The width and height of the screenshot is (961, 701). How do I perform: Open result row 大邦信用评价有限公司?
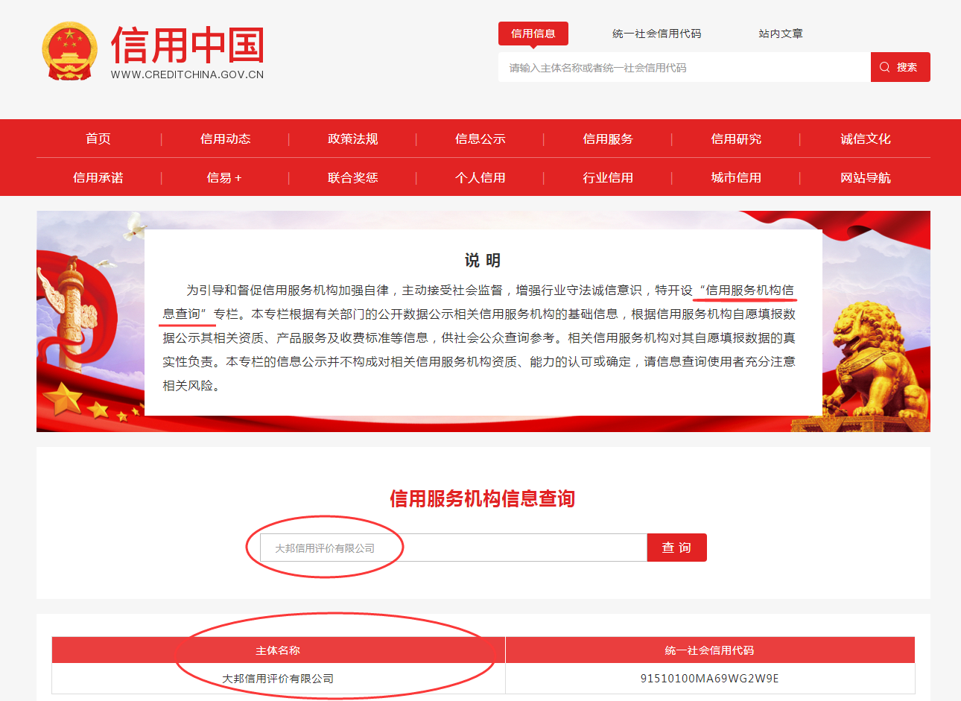click(x=278, y=679)
